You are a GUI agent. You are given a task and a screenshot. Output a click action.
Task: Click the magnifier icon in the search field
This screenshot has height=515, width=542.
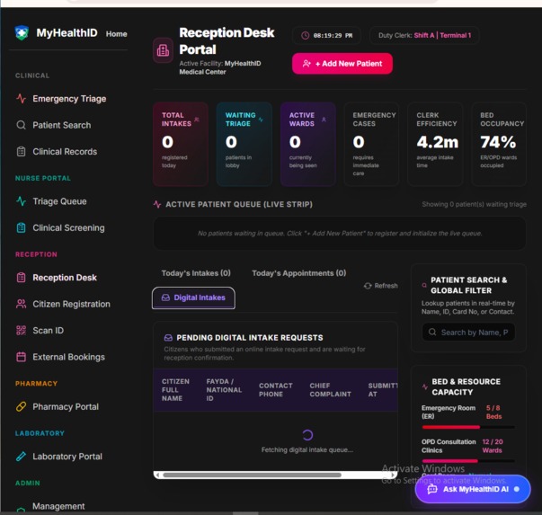pyautogui.click(x=432, y=333)
